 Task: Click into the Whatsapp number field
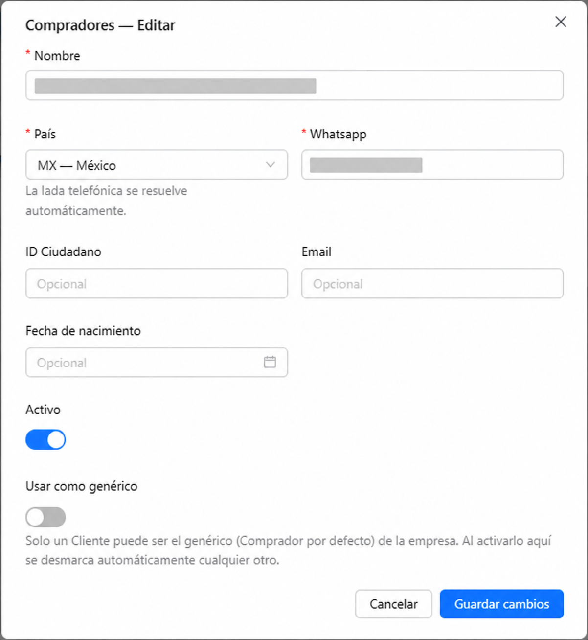(x=432, y=164)
